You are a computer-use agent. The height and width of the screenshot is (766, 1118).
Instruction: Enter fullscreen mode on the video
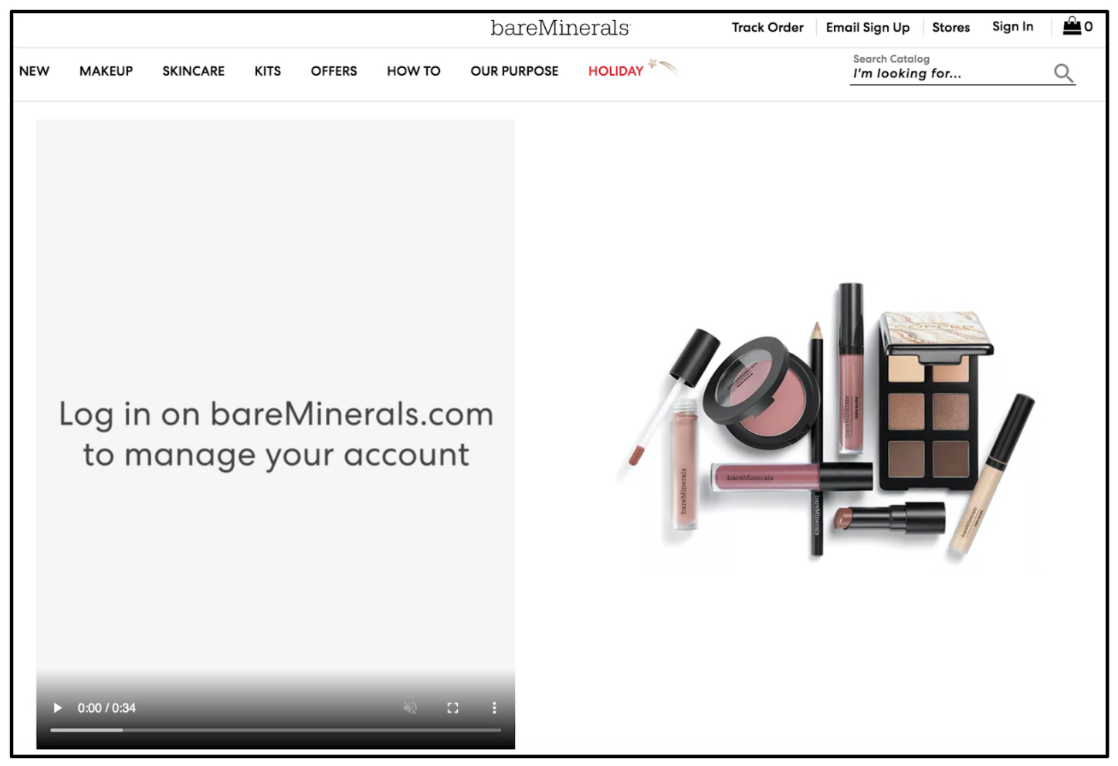point(453,707)
